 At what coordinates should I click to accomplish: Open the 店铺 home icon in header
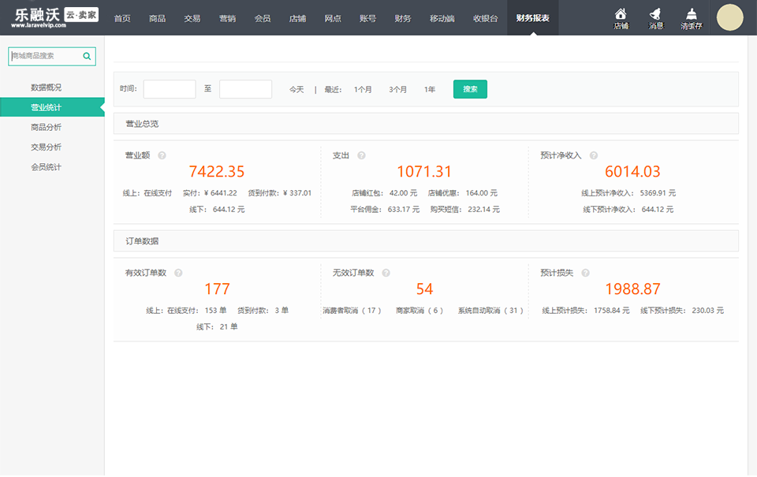click(621, 18)
